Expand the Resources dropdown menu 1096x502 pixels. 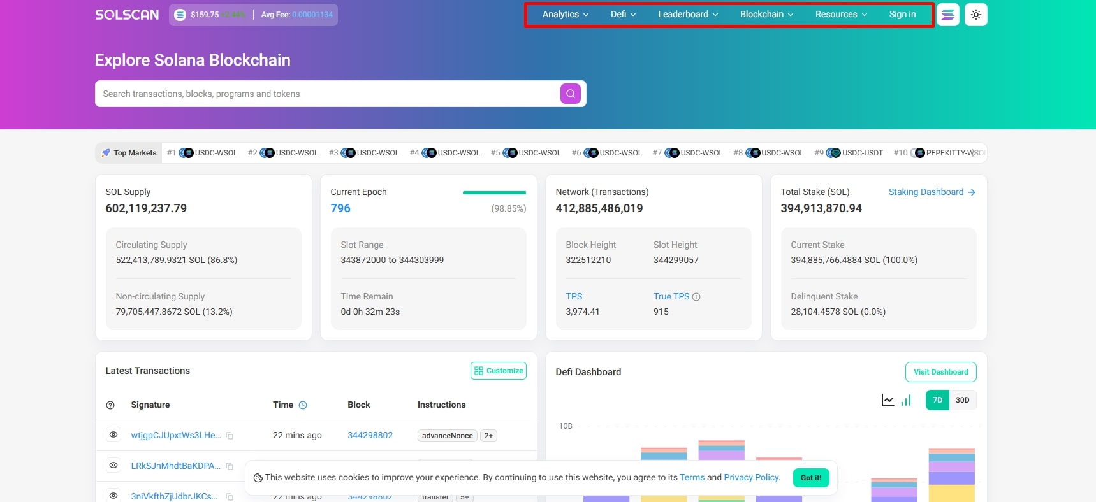coord(841,15)
